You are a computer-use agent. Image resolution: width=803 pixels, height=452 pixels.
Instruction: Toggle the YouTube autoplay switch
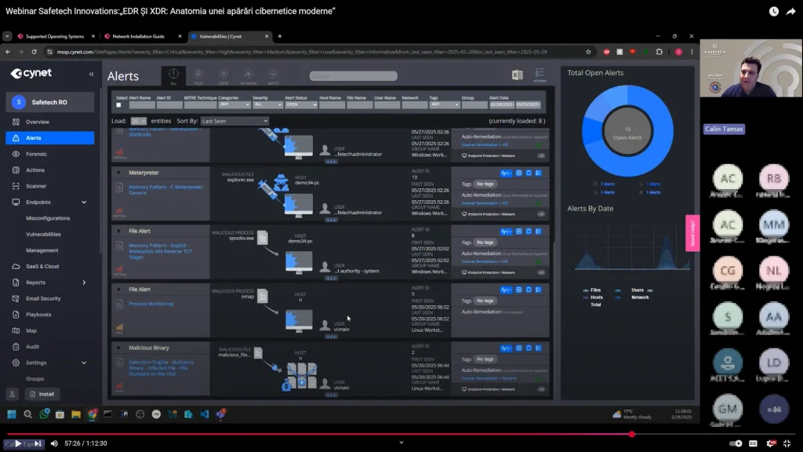(x=735, y=443)
